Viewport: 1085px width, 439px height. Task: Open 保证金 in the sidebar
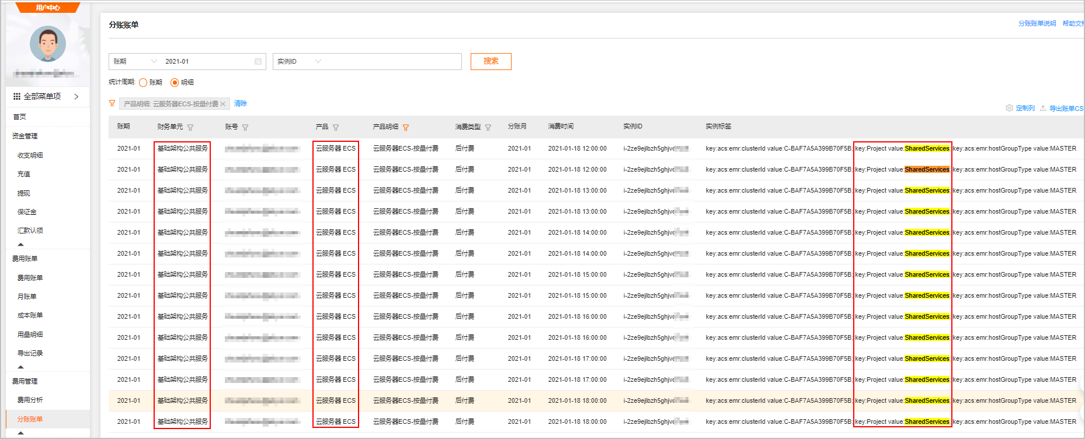[27, 212]
